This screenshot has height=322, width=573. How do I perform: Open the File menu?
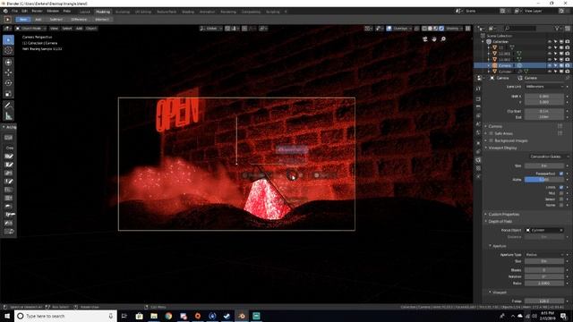(14, 12)
